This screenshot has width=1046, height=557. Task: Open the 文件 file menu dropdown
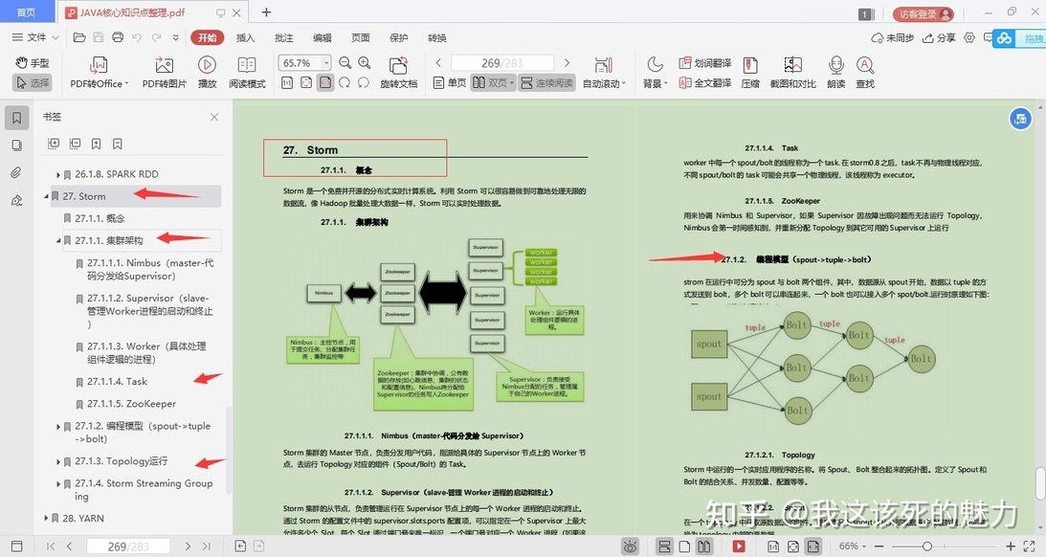point(35,37)
